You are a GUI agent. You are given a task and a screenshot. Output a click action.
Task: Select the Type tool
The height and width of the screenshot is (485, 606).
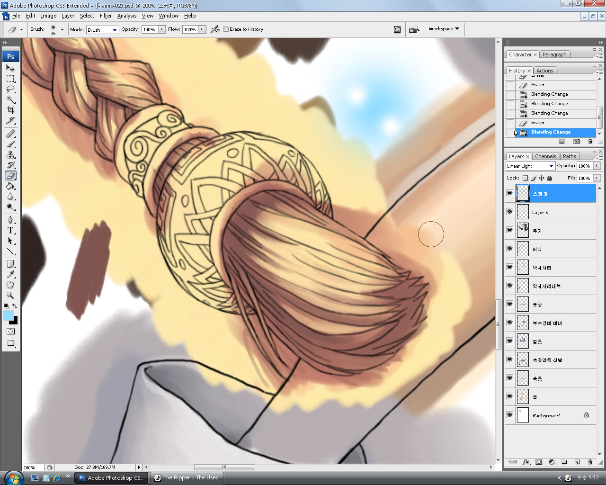(10, 230)
